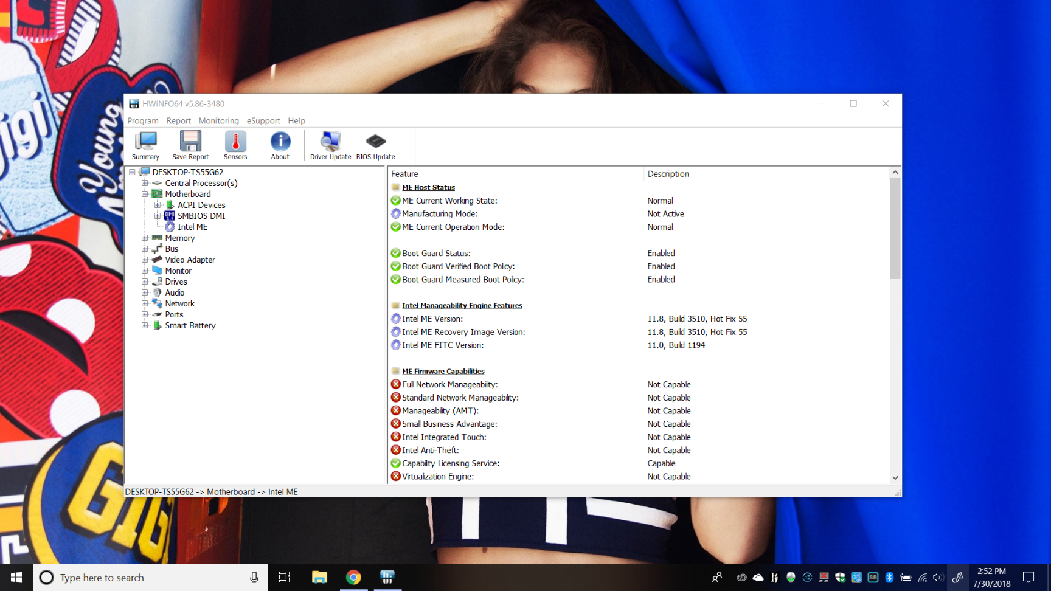The image size is (1051, 591).
Task: Click the feature list scrollbar thumb
Action: tap(895, 229)
